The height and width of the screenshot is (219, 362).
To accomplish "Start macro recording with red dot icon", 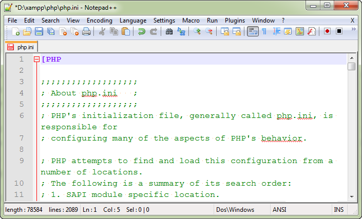I will [327, 31].
